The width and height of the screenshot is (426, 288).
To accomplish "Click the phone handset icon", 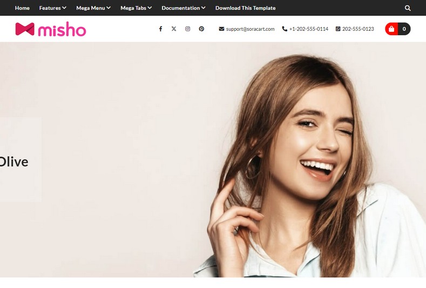I will coord(285,29).
